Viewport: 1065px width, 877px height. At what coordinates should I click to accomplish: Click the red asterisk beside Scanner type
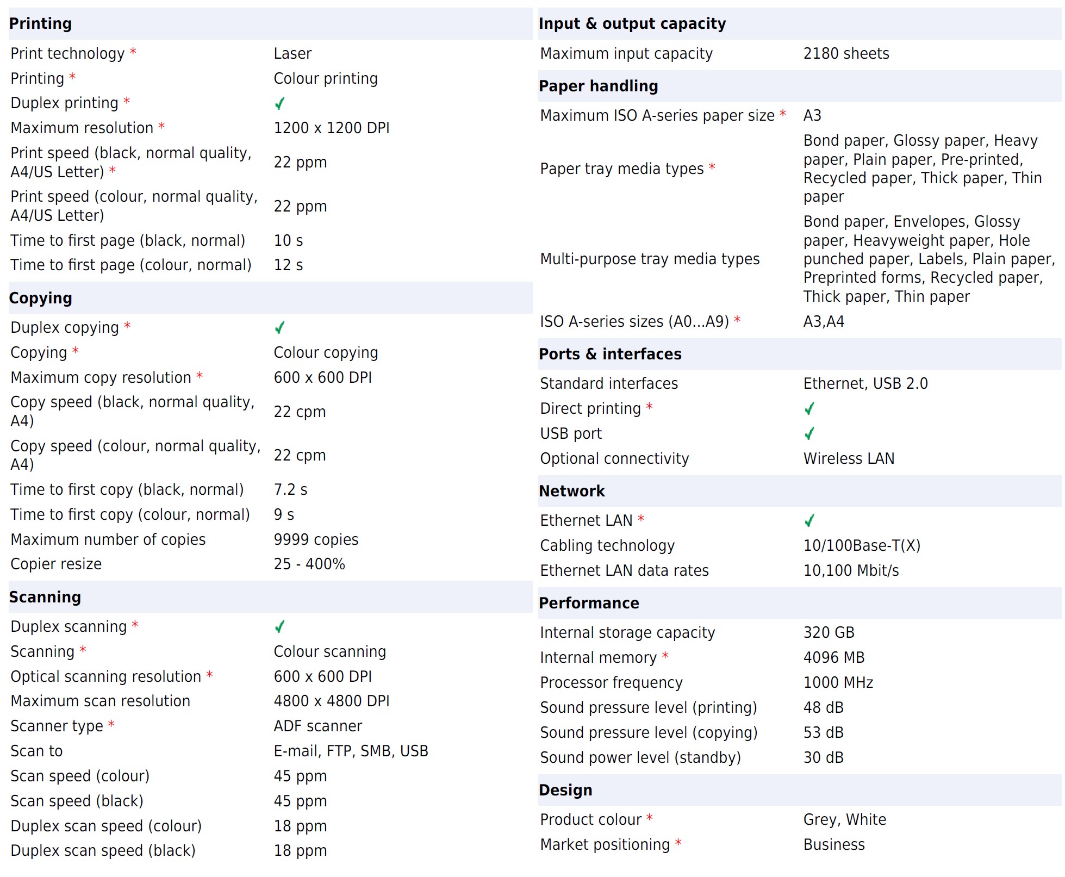pyautogui.click(x=111, y=724)
